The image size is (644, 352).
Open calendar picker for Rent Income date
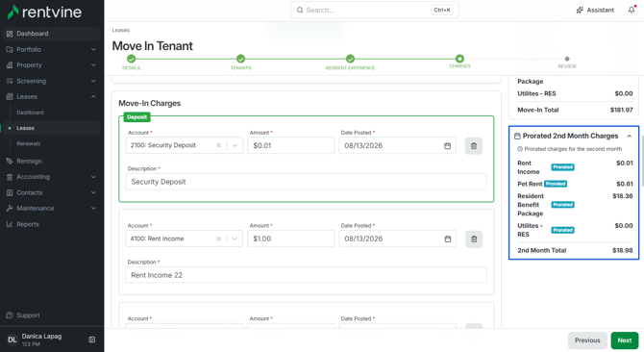tap(447, 239)
